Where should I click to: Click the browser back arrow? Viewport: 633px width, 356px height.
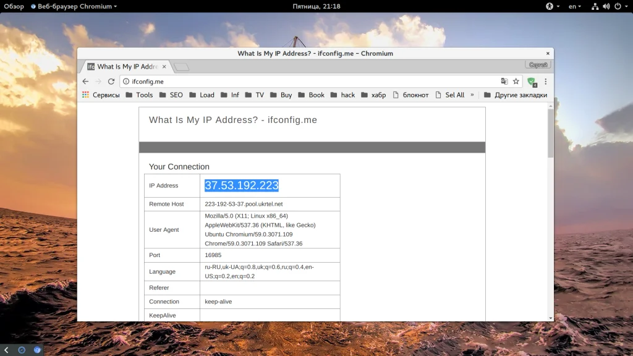(85, 82)
